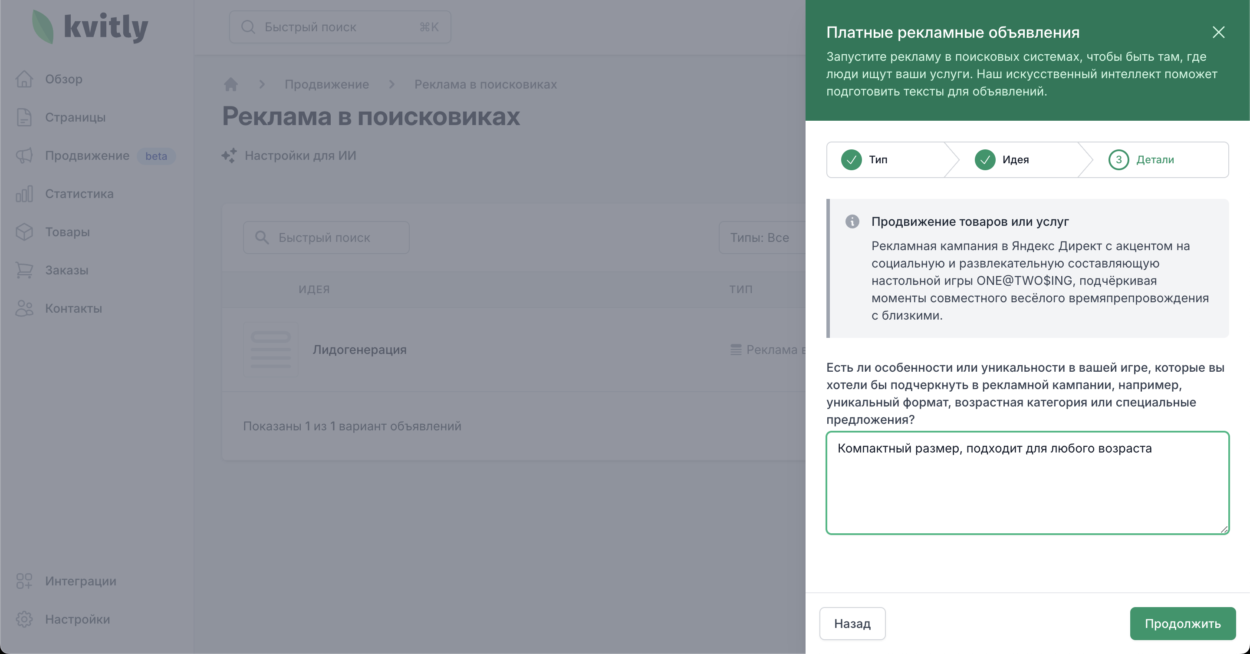This screenshot has height=654, width=1250.
Task: Open Товары section
Action: 67,231
